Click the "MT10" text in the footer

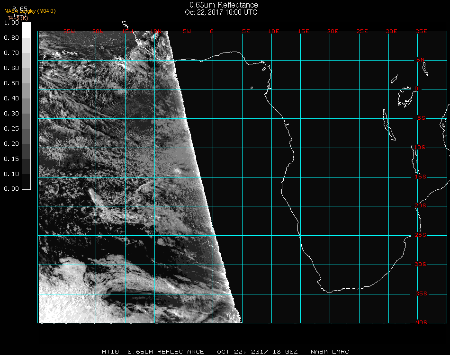click(x=110, y=352)
